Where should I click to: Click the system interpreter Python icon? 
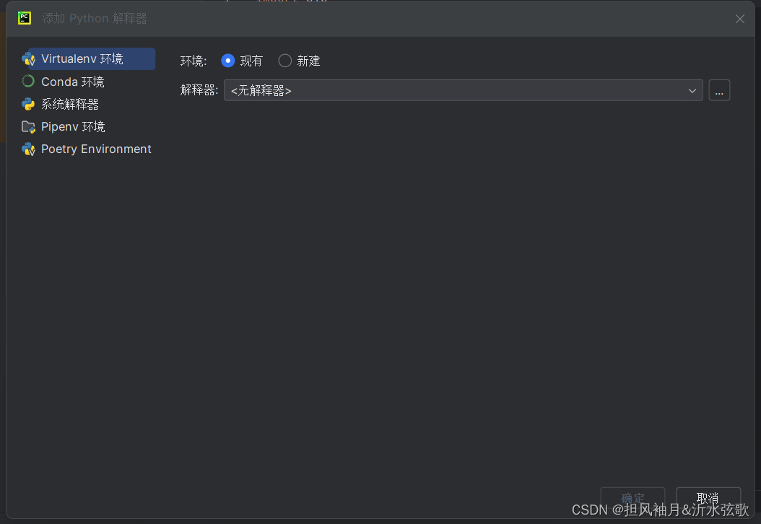(28, 104)
